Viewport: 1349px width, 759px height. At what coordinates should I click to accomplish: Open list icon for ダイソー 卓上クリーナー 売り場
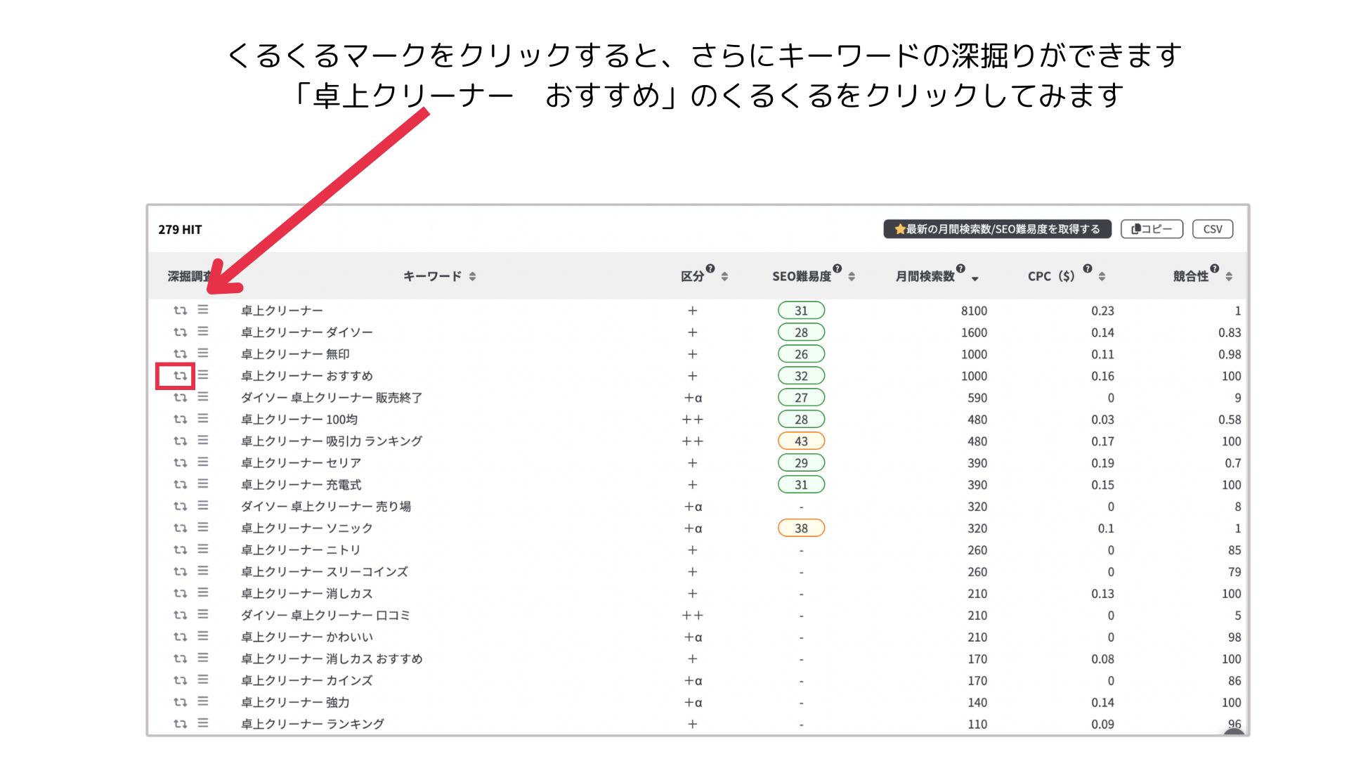pyautogui.click(x=203, y=506)
